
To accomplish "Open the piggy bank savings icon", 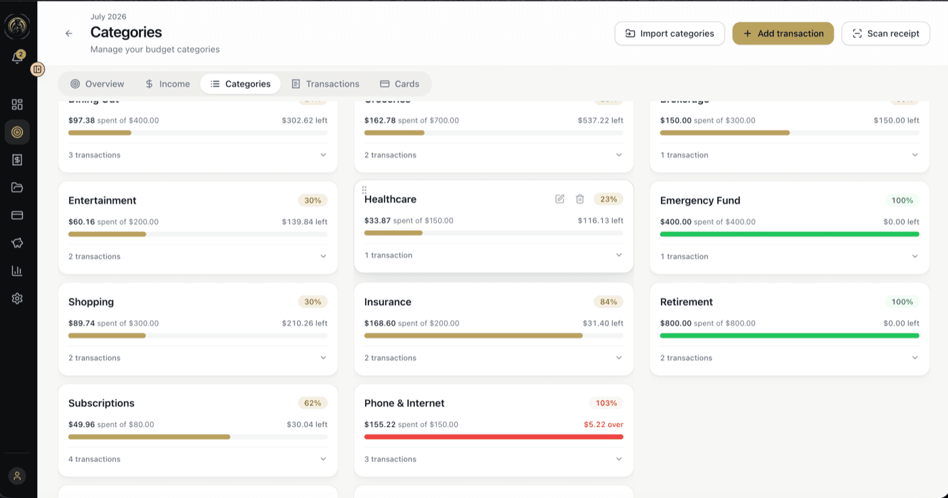I will [18, 243].
